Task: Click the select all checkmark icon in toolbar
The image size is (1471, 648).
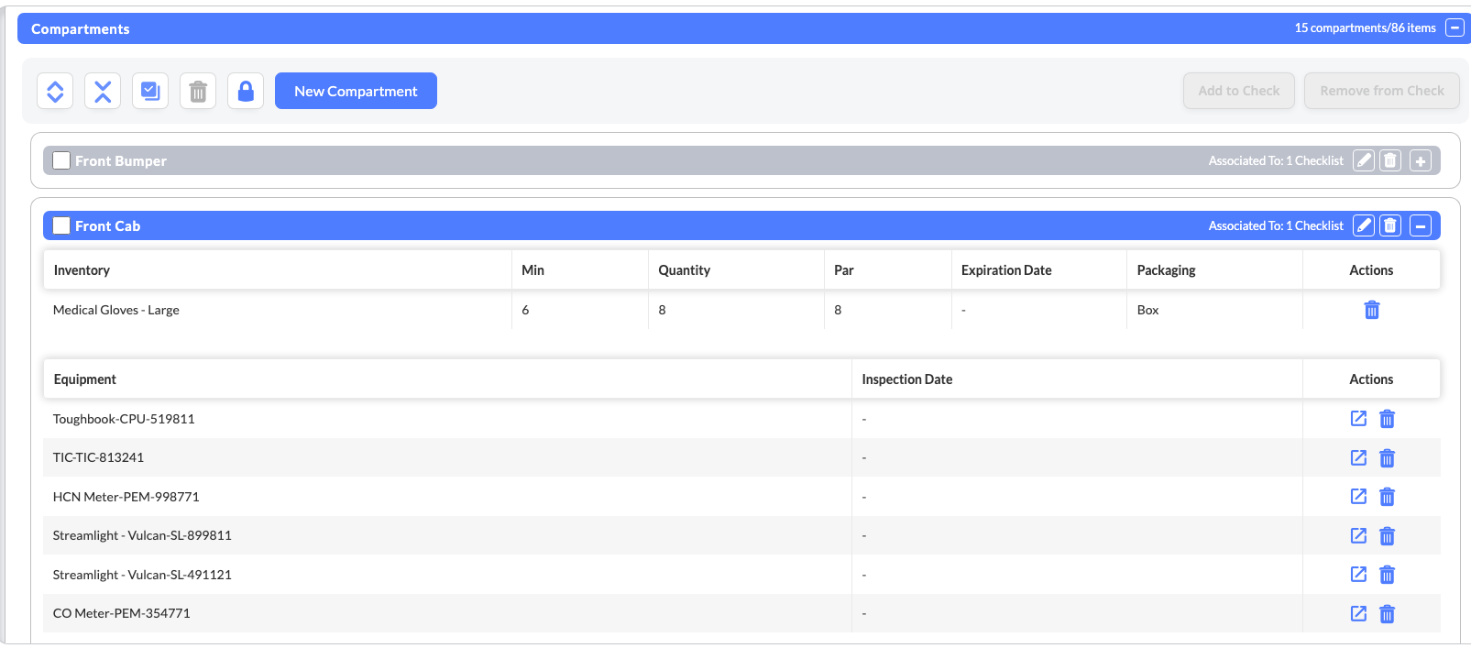Action: click(x=150, y=91)
